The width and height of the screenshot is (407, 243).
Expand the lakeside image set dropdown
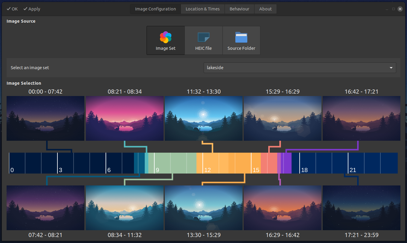300,68
